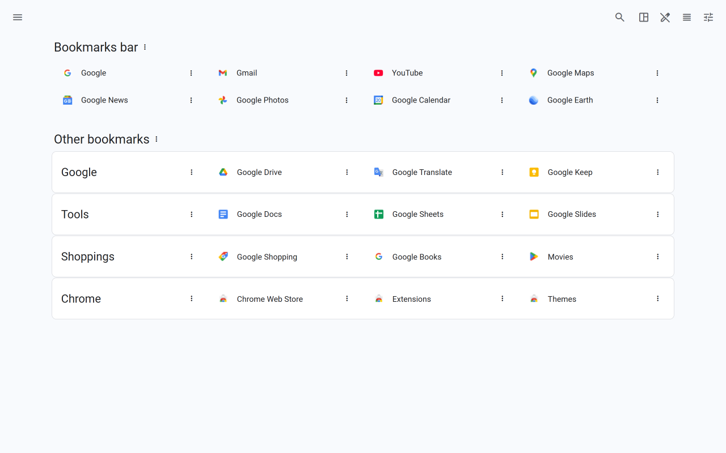Select the Shoppings folder title
The height and width of the screenshot is (453, 726).
(x=88, y=257)
